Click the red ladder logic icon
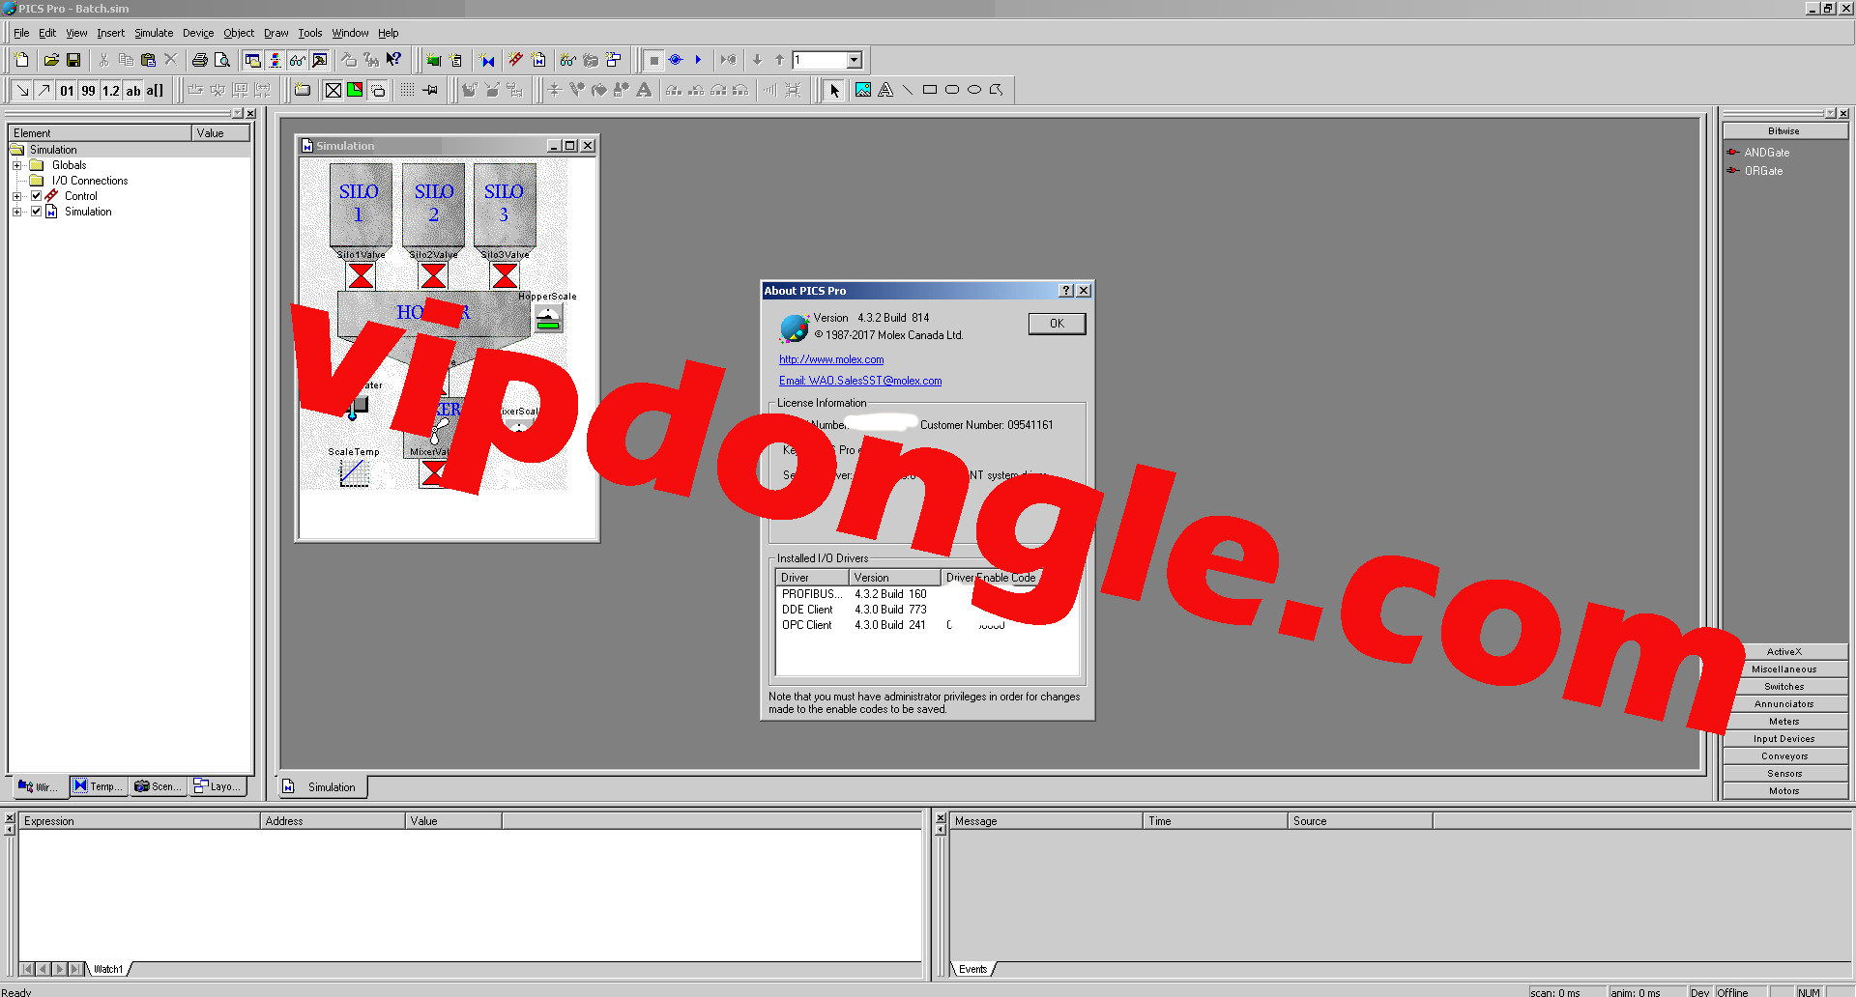This screenshot has height=997, width=1856. [x=515, y=60]
